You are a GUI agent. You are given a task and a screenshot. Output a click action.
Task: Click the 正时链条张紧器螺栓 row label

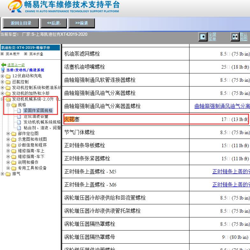pyautogui.click(x=87, y=159)
